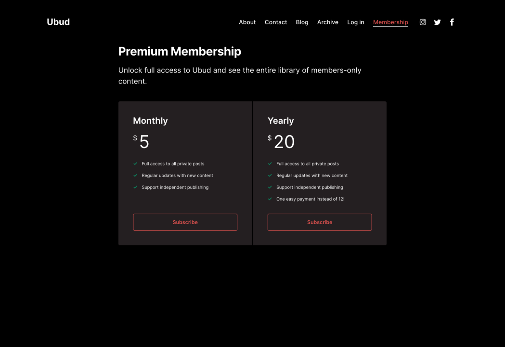Click Monthly plan's 'Full access' checkmark icon

tap(135, 164)
